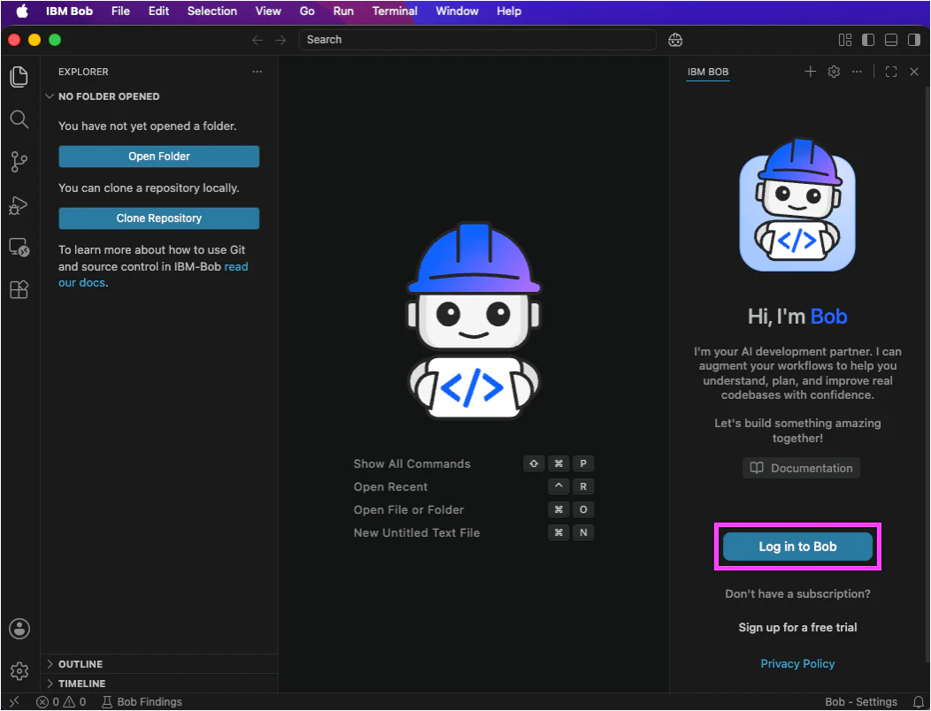Screen dimensions: 931x711
Task: Go forward with the right arrow
Action: (281, 40)
